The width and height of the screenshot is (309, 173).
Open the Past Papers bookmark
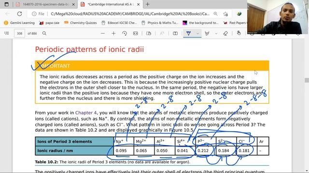(235, 23)
